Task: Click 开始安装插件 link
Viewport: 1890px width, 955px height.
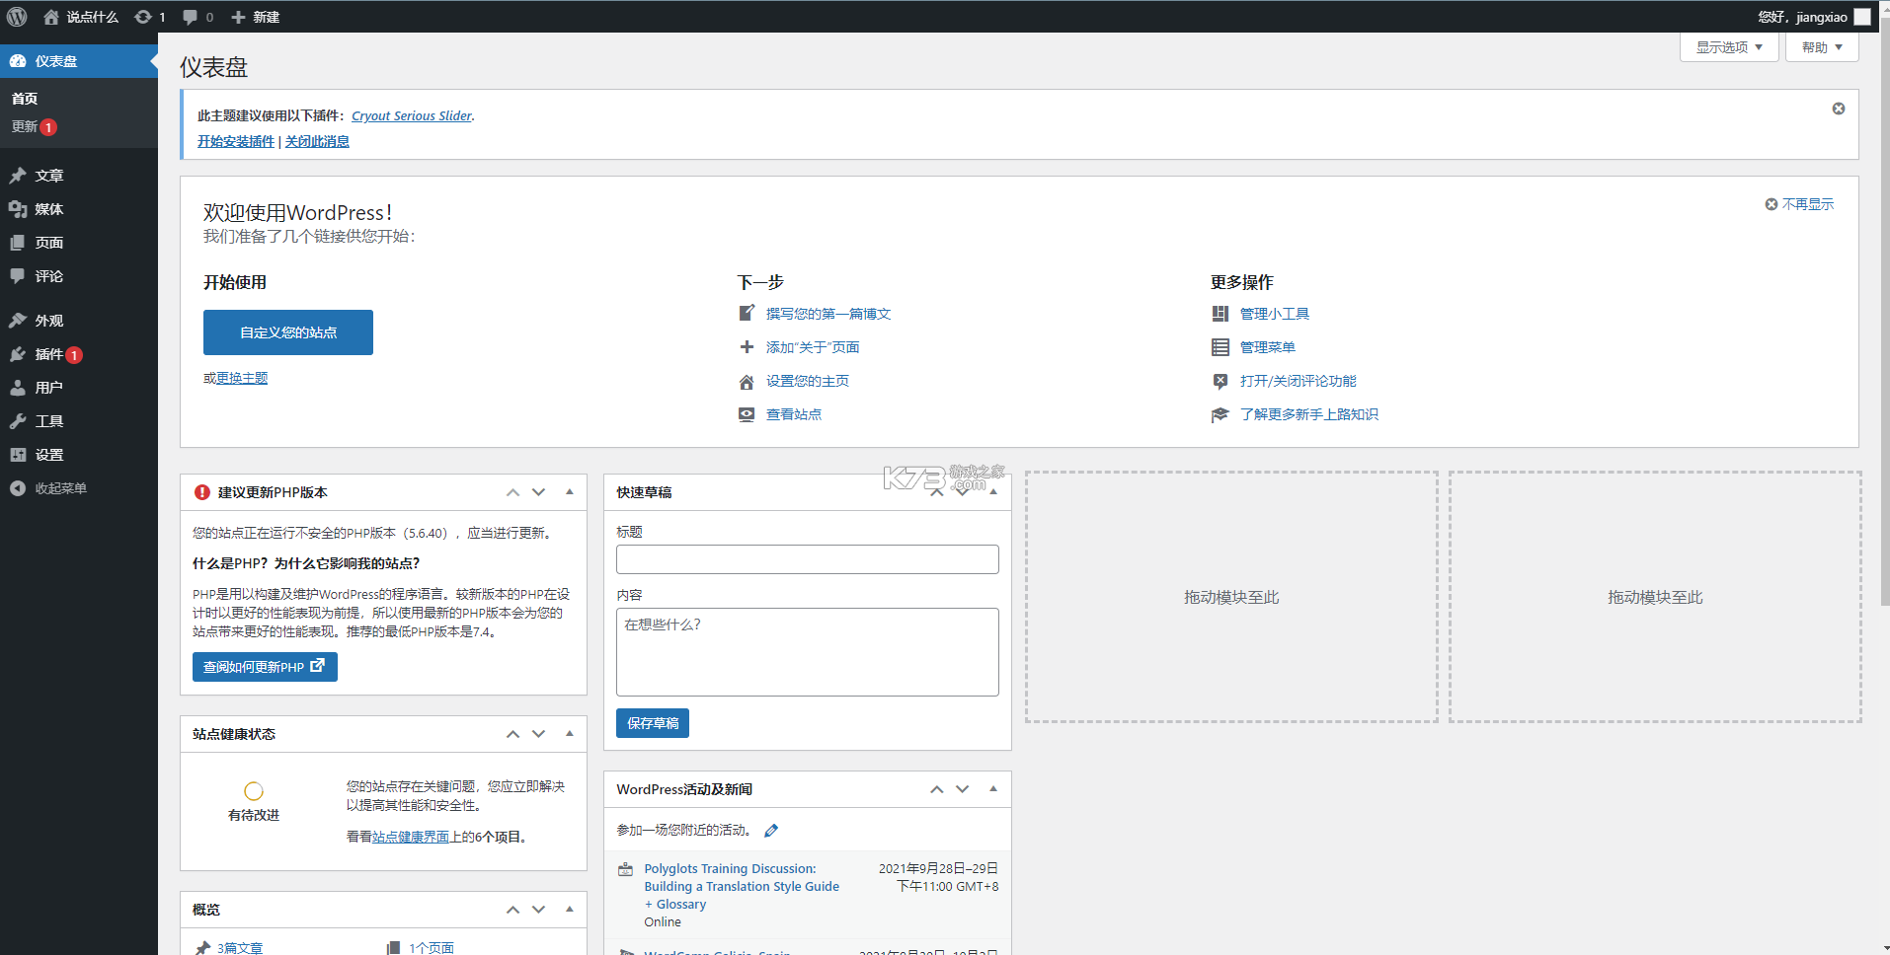Action: click(236, 142)
